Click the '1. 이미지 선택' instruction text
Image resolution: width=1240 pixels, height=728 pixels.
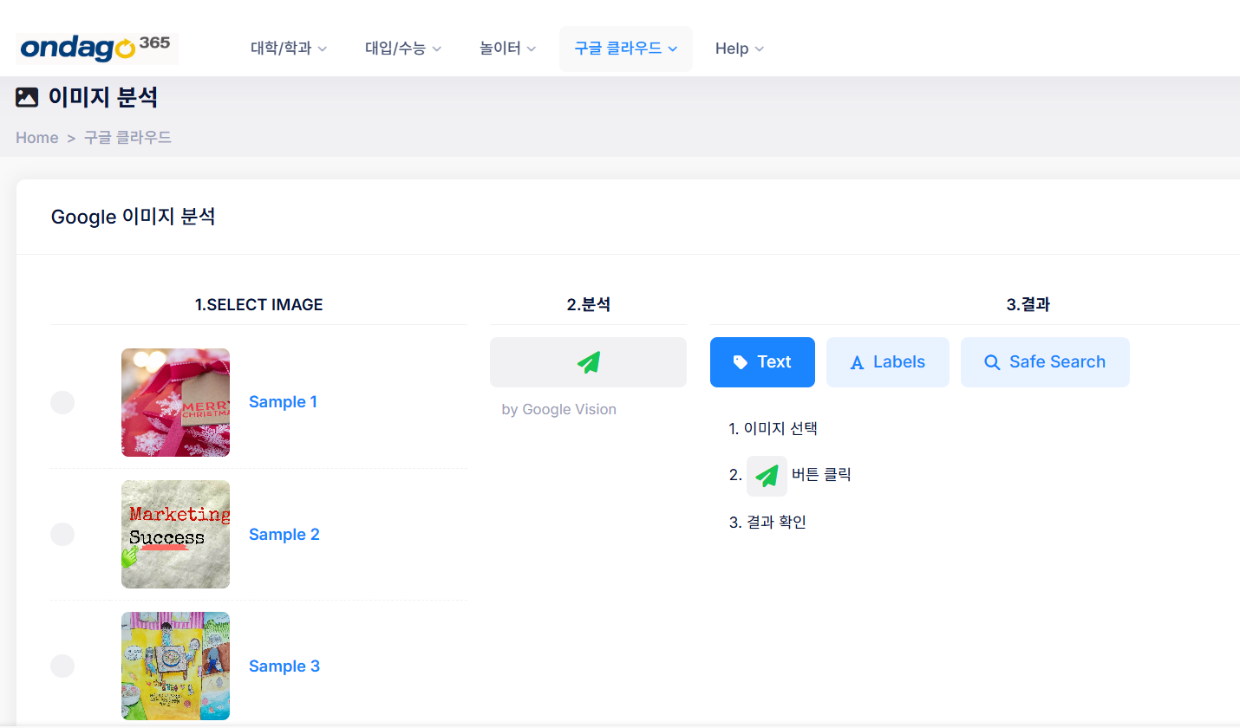773,428
